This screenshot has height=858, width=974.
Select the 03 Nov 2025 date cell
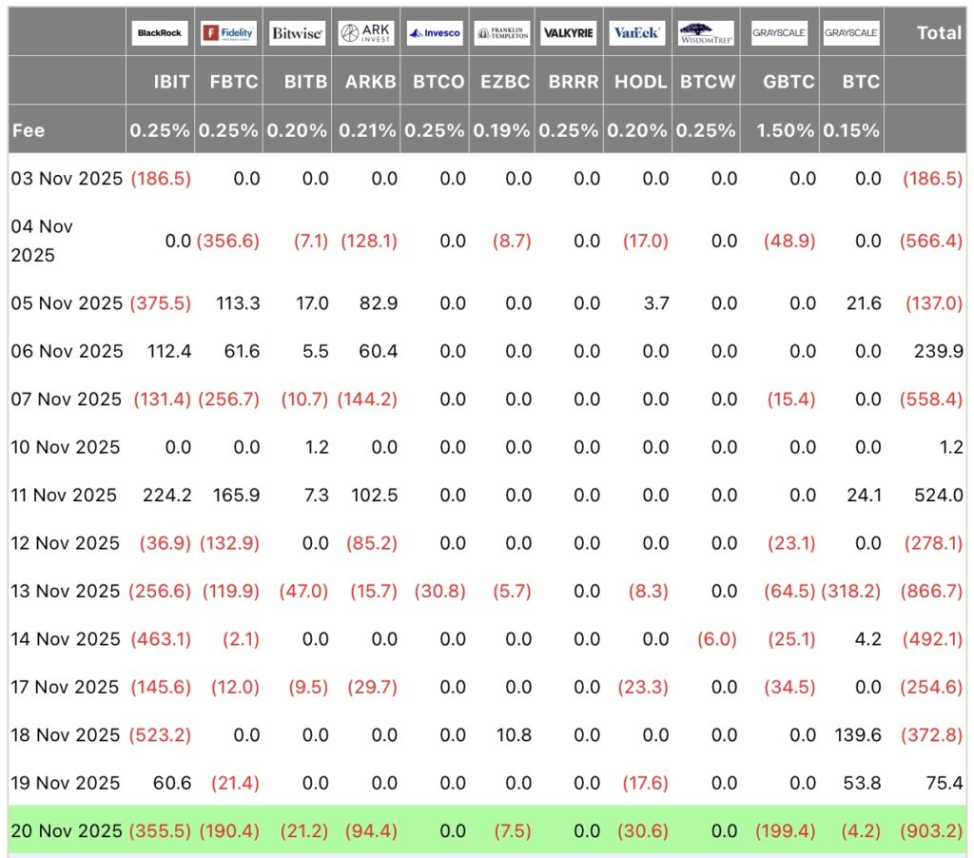(66, 178)
